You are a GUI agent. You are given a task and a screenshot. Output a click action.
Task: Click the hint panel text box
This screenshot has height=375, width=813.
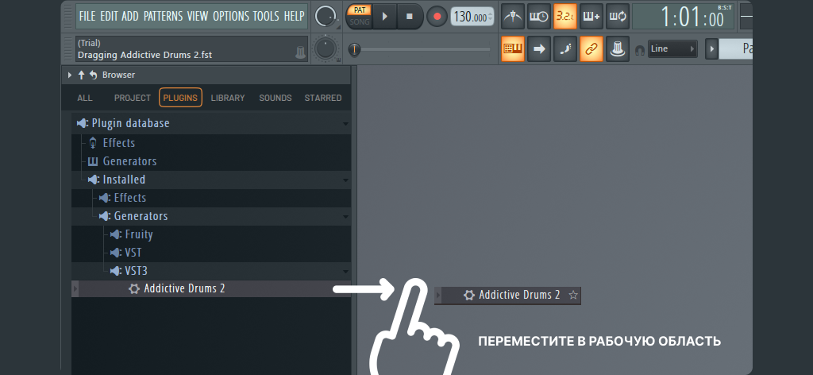[192, 48]
